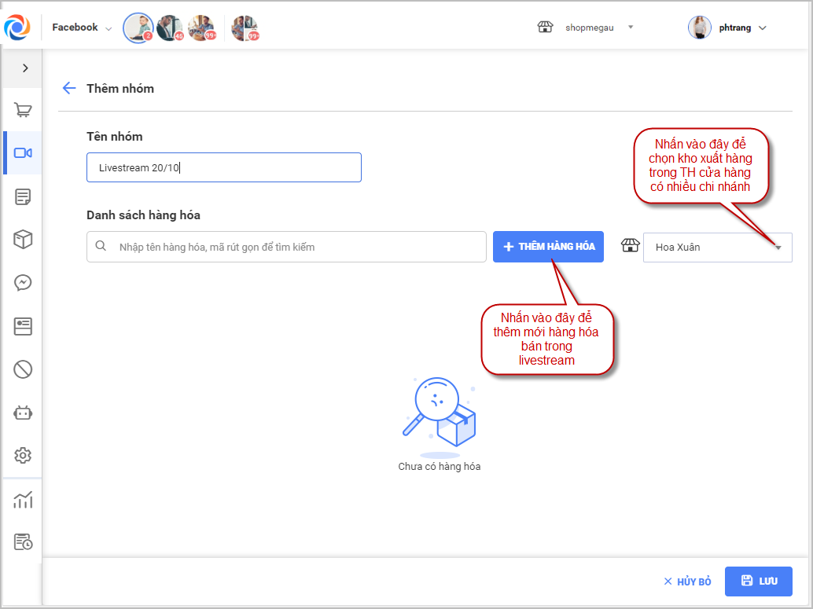Open the shopmegau store selector
This screenshot has width=813, height=609.
coord(587,28)
